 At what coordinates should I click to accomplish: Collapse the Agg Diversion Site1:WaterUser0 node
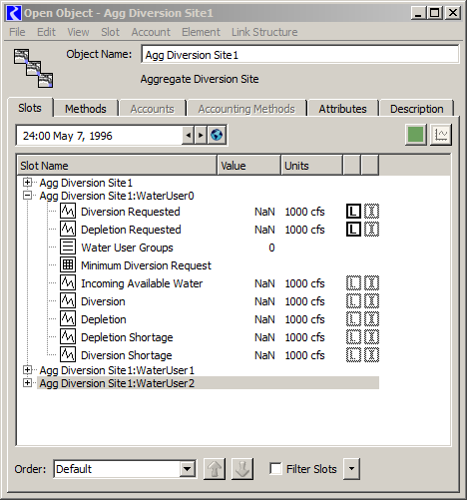click(x=28, y=196)
